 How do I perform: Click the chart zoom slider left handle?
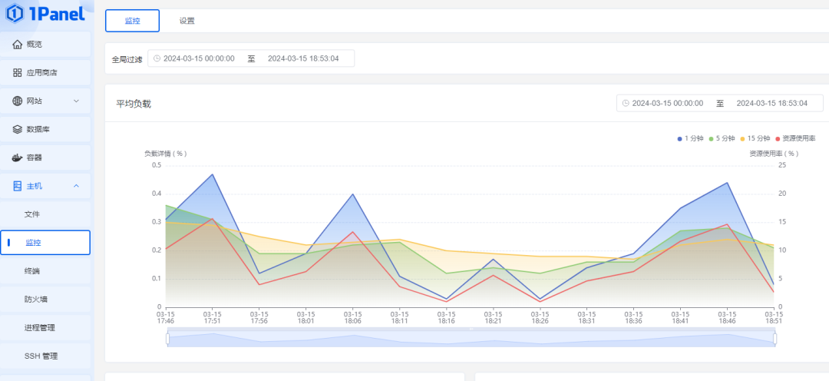(167, 339)
